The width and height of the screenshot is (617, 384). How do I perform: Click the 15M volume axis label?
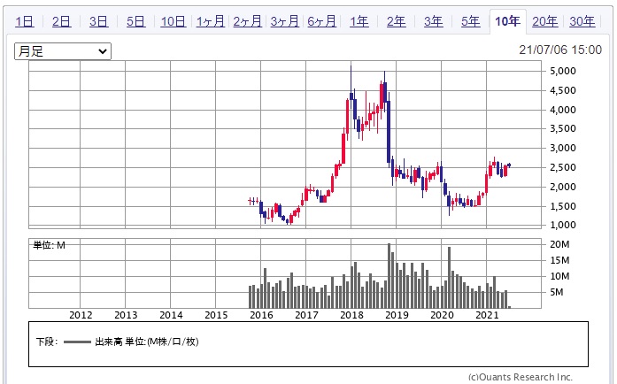[559, 260]
